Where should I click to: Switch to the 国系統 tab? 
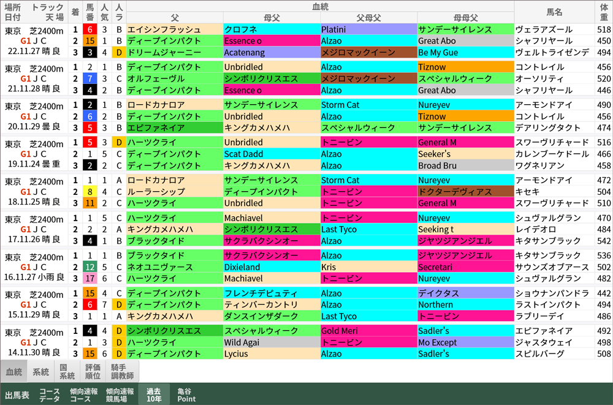[x=65, y=371]
